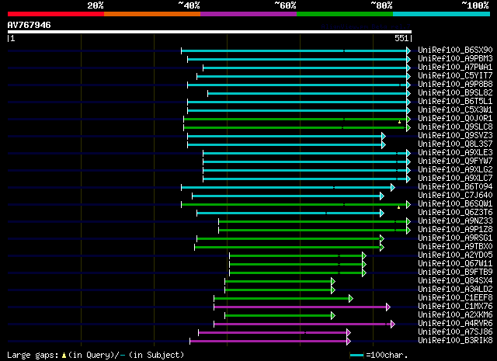497x361 pixels.
Task: Click the UniRef100_B6SX90 hit label
Action: pos(455,50)
